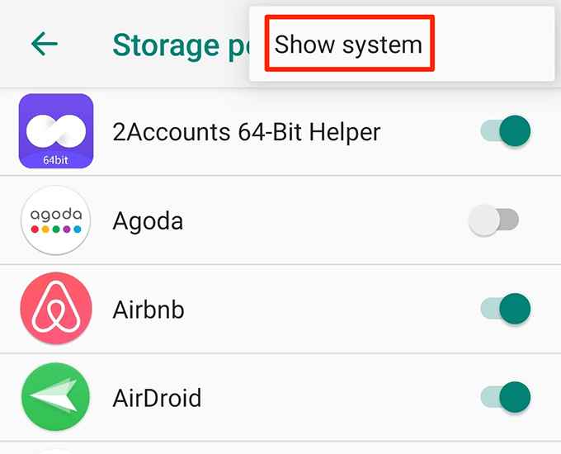
Task: Tap the paper plane symbol inside the AirDroid icon
Action: click(54, 397)
